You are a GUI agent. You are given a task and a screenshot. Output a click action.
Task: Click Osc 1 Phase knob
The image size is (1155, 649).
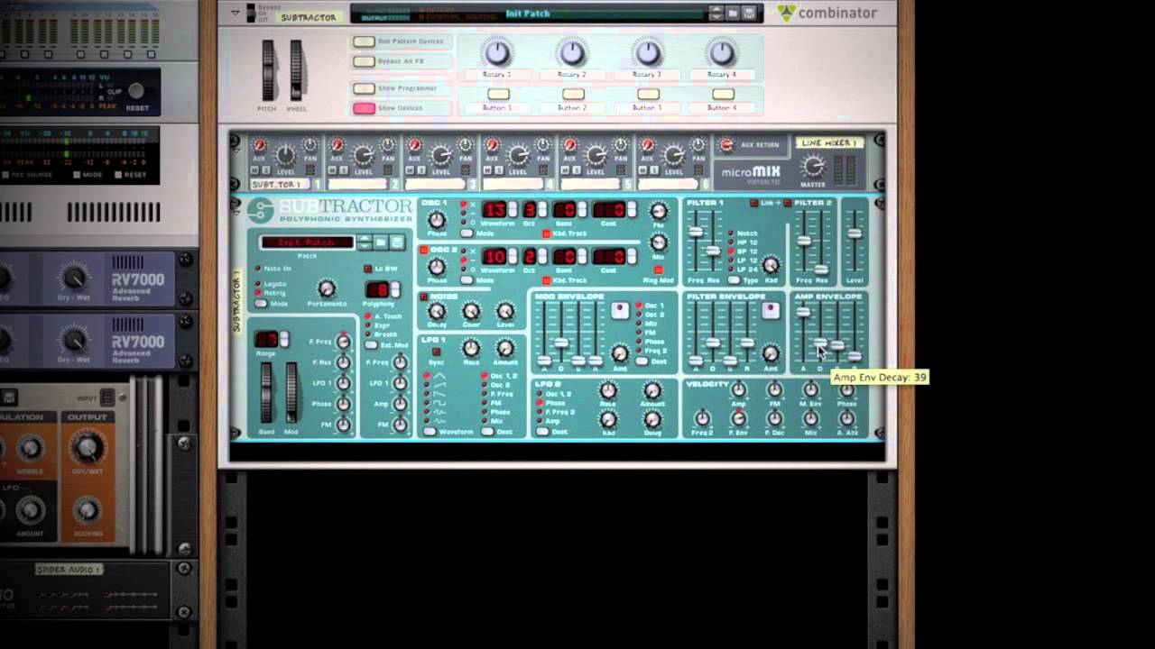click(x=437, y=221)
